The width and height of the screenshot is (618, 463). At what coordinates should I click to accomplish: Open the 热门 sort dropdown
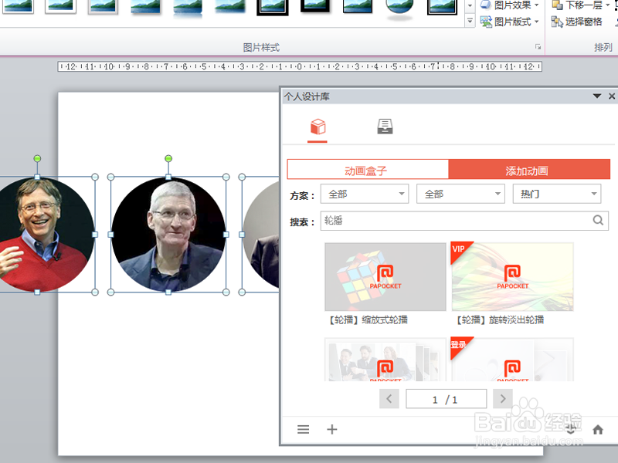[557, 194]
